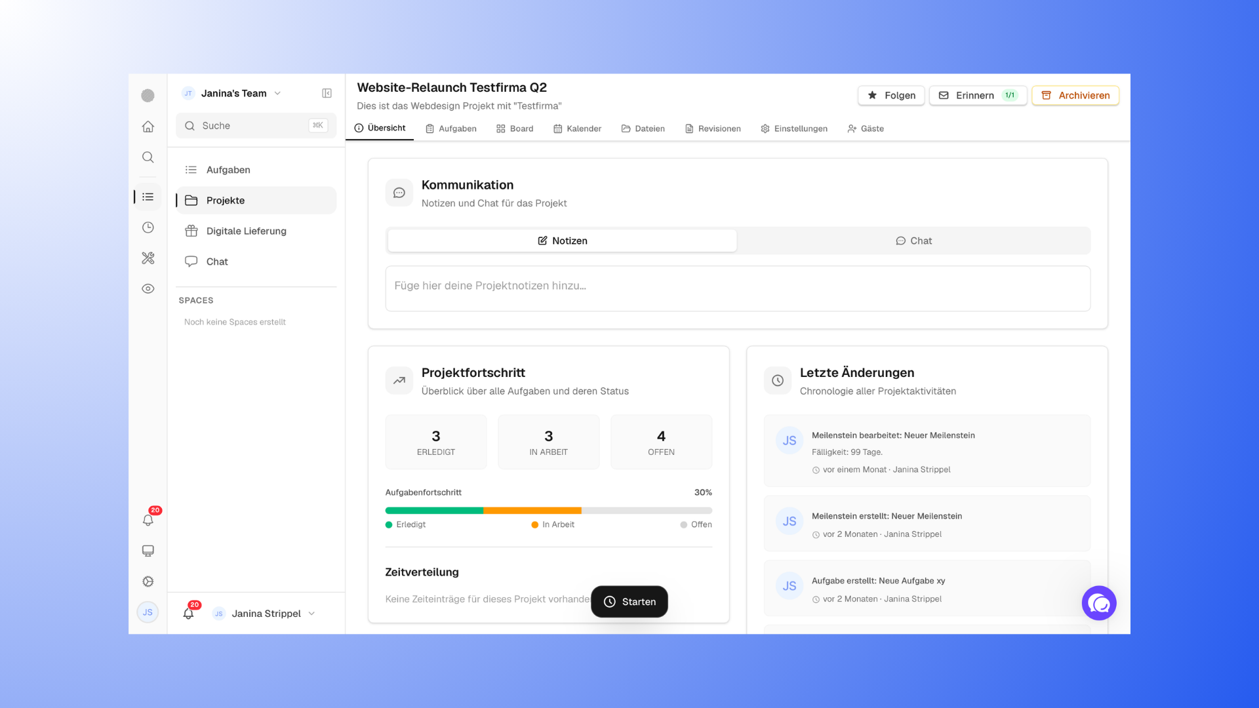Viewport: 1259px width, 708px height.
Task: Open the tools icon in left rail
Action: (x=148, y=258)
